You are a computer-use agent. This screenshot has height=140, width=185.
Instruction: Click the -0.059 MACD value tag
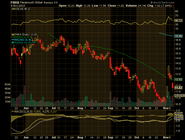click(x=179, y=116)
